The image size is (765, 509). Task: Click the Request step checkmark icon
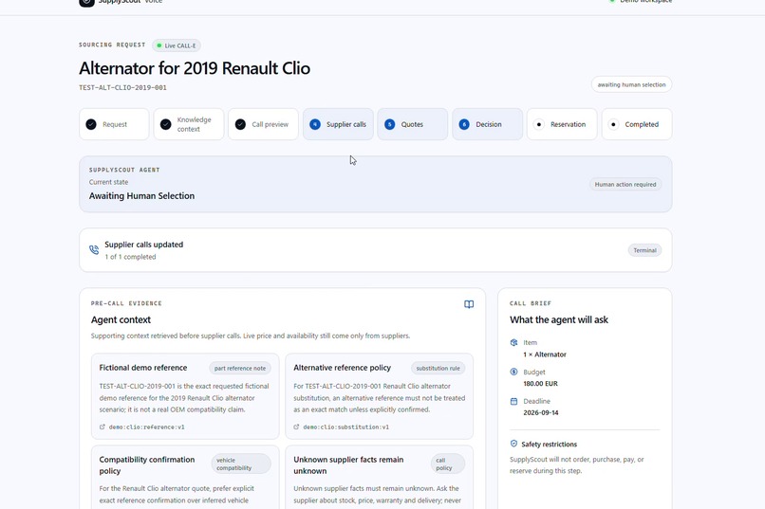point(91,124)
